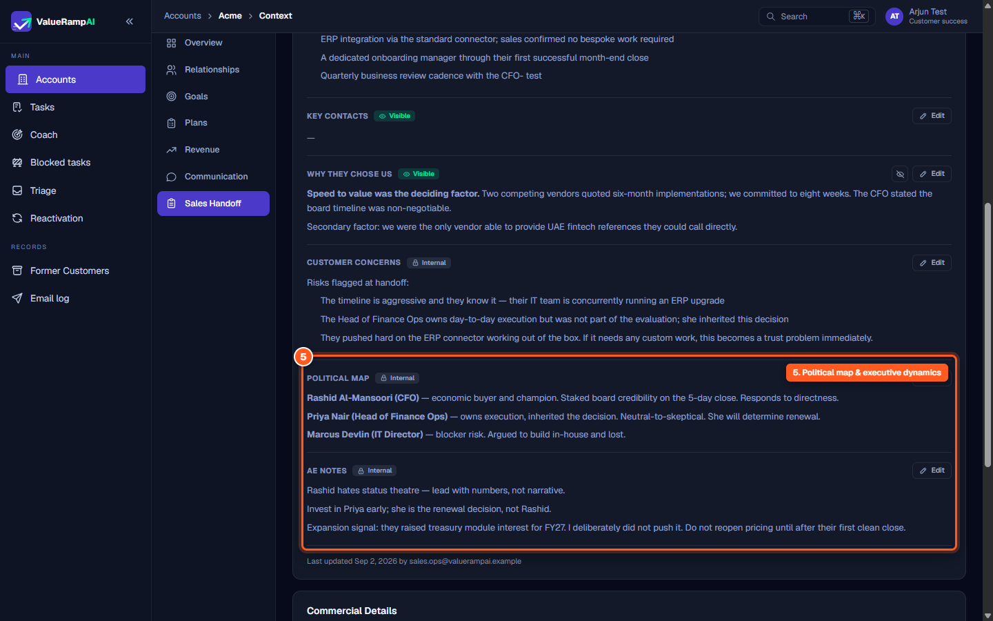Click the Internal badge beside AE Notes
Screen dimensions: 993x621
374,471
